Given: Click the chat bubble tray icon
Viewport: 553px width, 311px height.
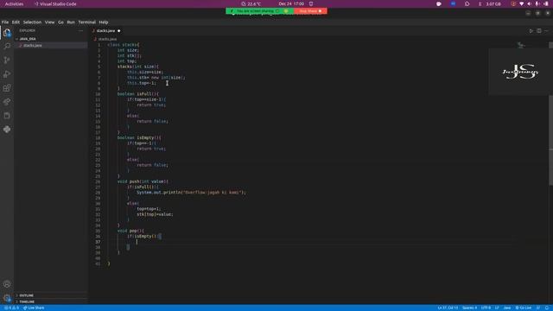Looking at the screenshot, I should (439, 3).
